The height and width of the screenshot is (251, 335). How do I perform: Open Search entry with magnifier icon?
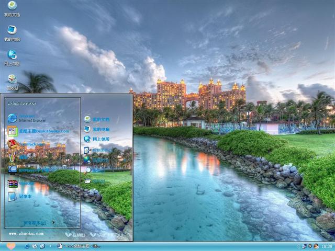point(94,170)
